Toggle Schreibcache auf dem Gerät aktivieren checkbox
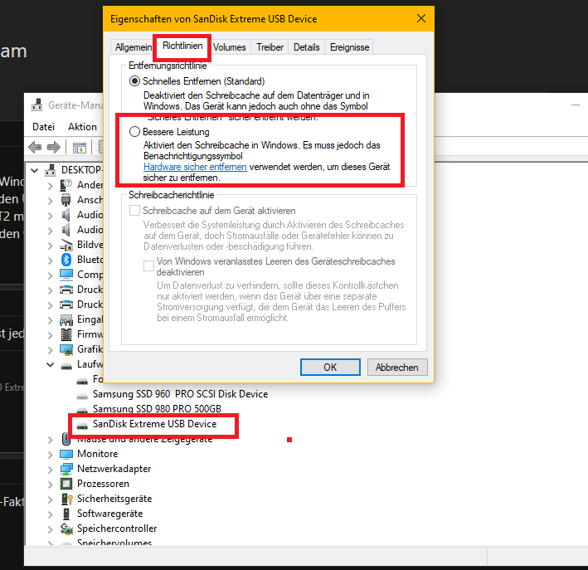 (134, 210)
